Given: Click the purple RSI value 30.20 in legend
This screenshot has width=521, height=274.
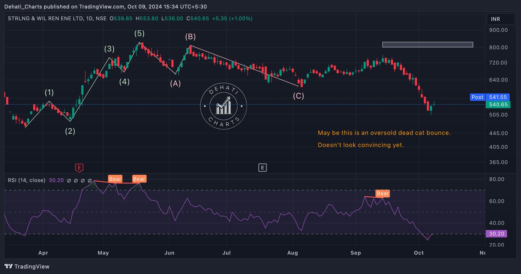Looking at the screenshot, I should [x=56, y=180].
